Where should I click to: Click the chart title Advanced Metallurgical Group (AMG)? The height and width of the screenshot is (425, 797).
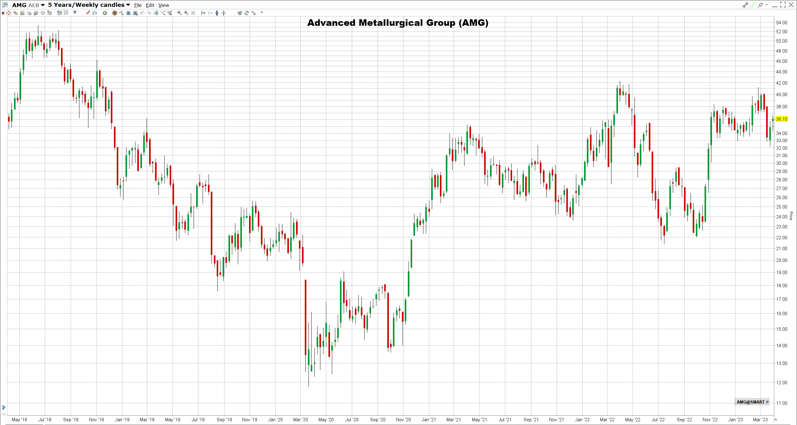pos(398,23)
